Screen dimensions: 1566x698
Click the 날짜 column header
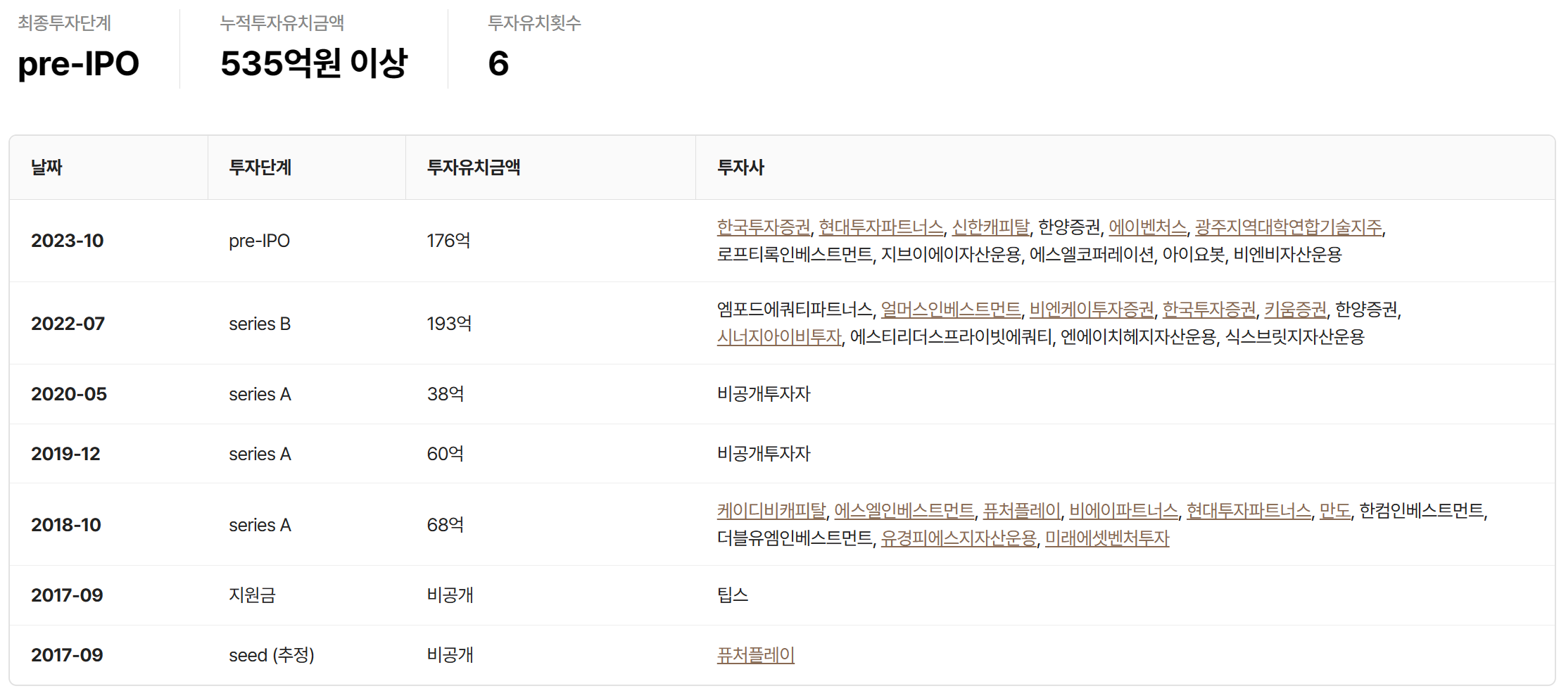pos(47,167)
